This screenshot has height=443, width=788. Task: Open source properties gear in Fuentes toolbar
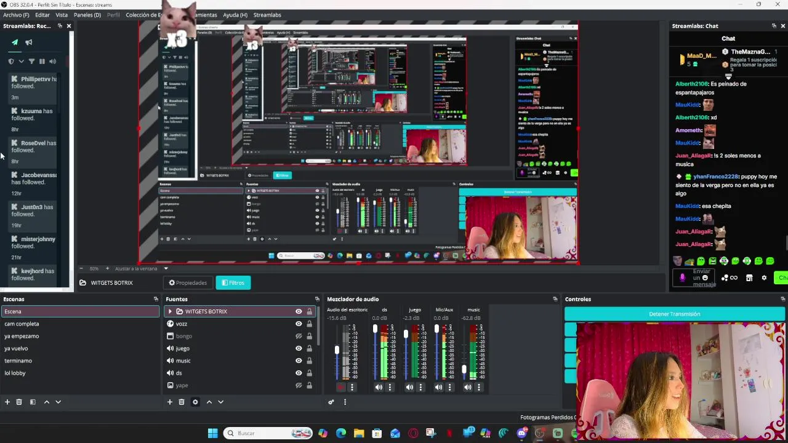pyautogui.click(x=195, y=402)
